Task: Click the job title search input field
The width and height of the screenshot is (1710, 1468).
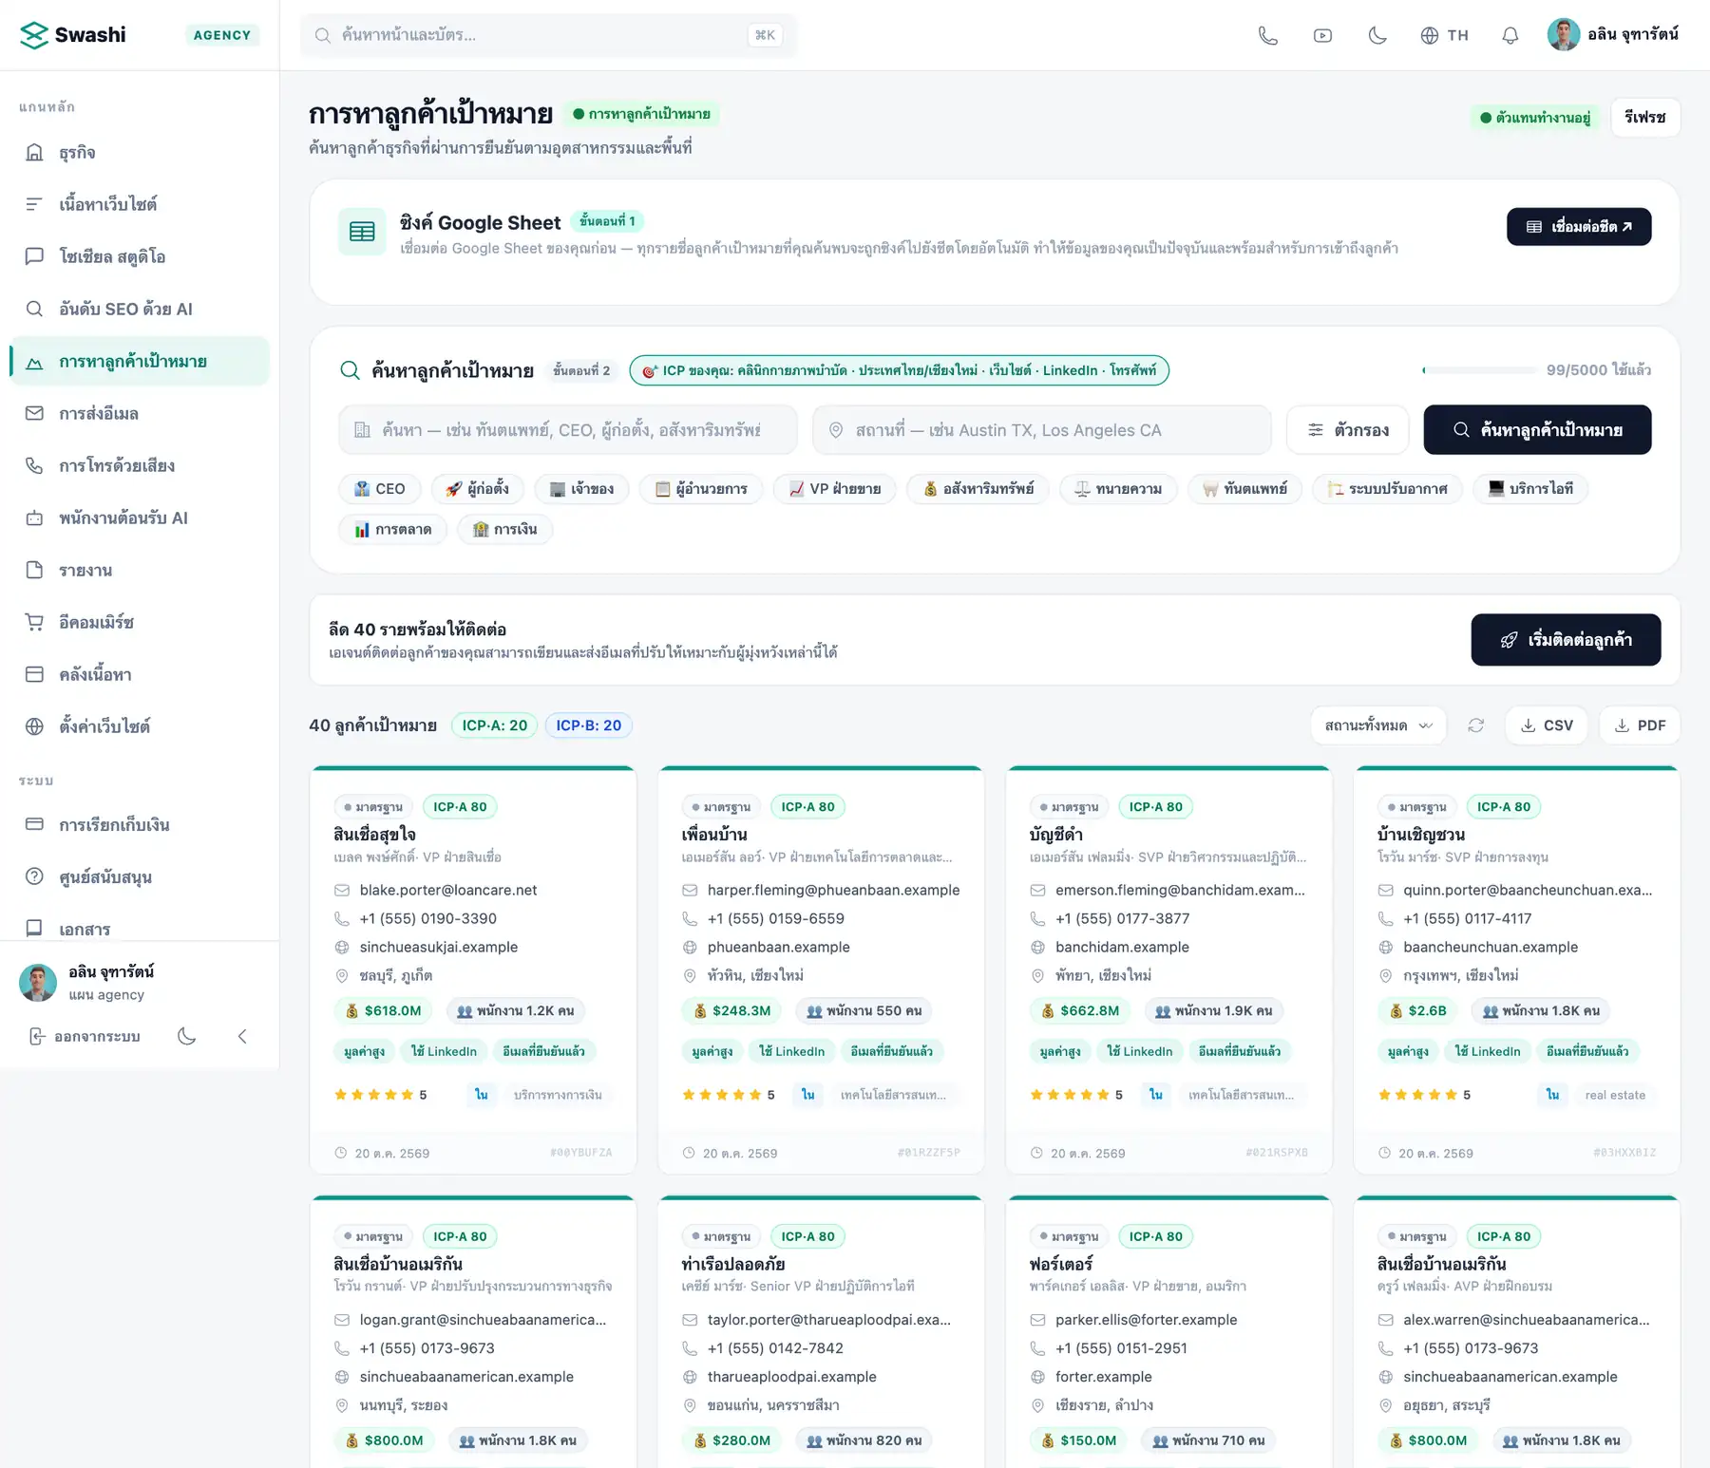Action: 568,430
